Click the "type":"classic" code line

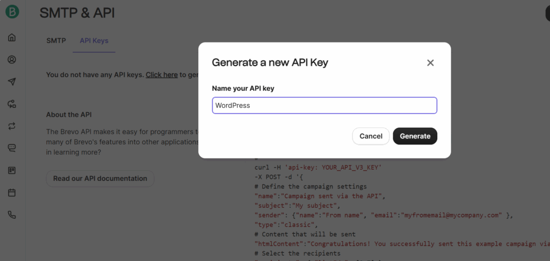click(286, 224)
